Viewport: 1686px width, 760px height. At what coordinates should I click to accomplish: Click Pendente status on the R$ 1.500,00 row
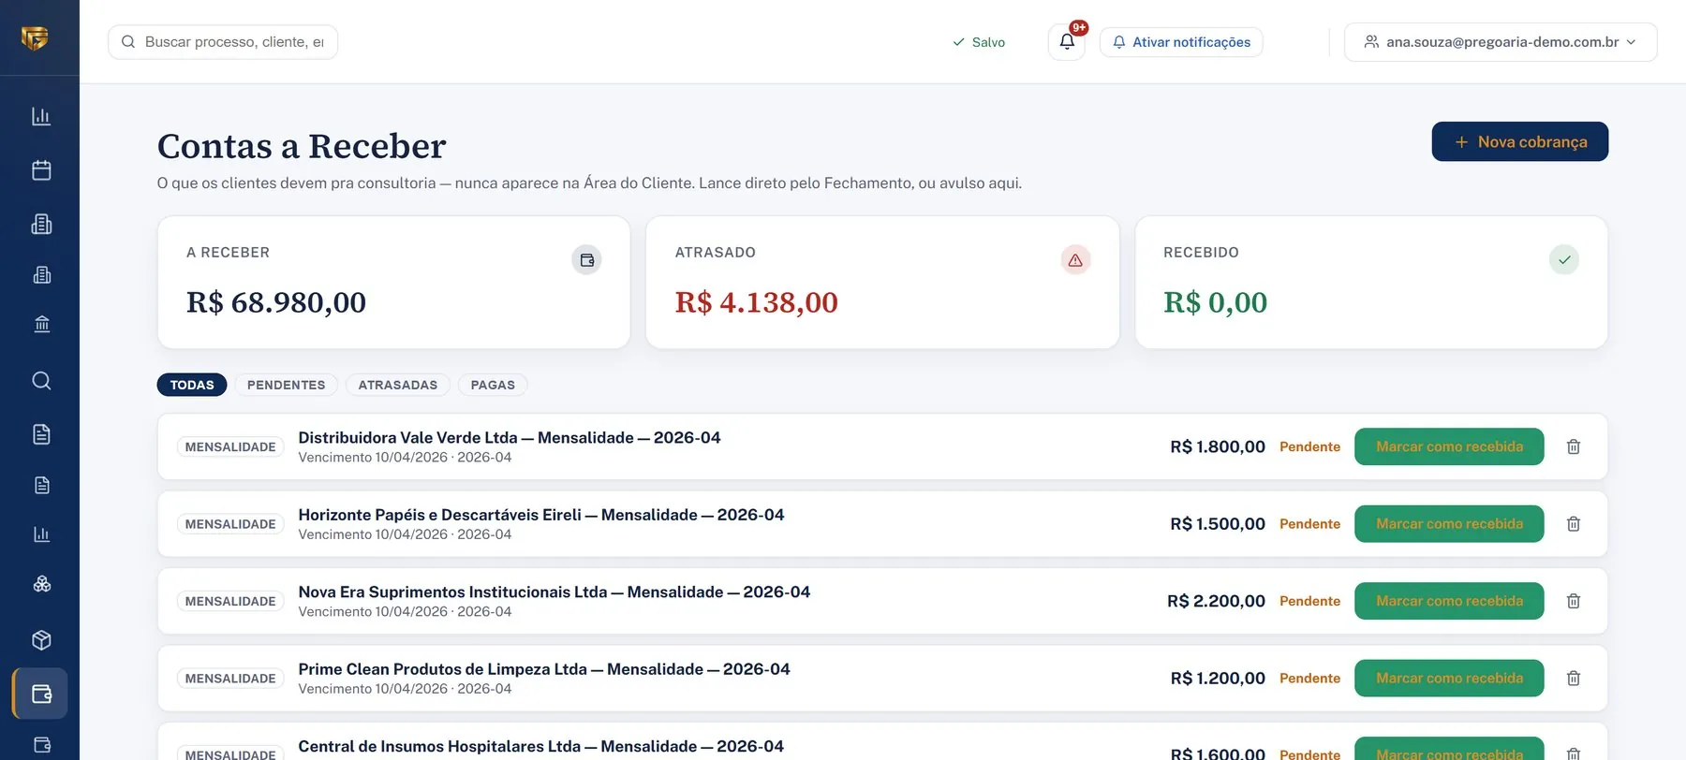coord(1309,524)
